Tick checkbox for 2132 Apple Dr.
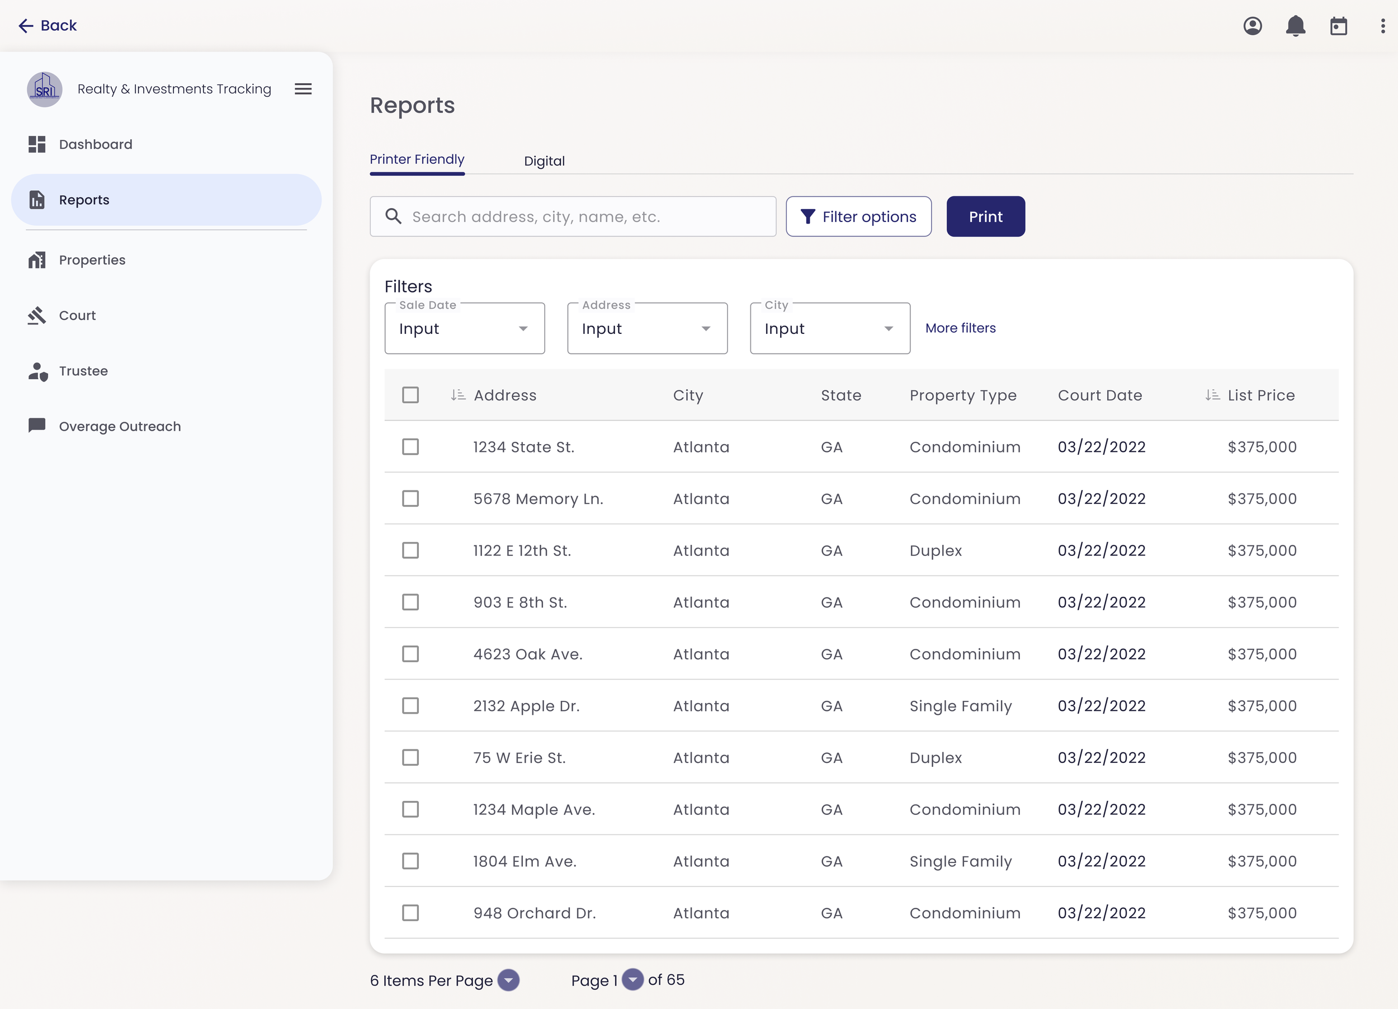This screenshot has height=1009, width=1398. tap(410, 706)
